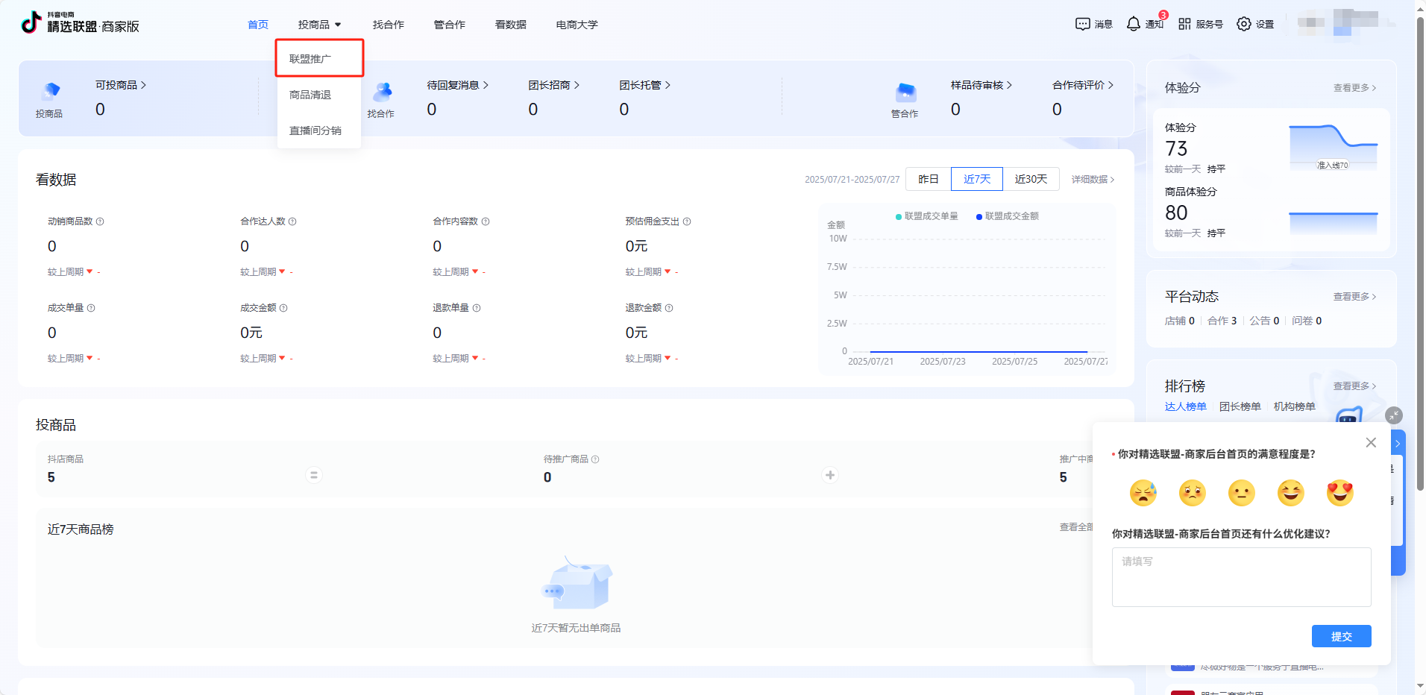The height and width of the screenshot is (695, 1426).
Task: Click the 通知 notification bell
Action: pos(1134,24)
